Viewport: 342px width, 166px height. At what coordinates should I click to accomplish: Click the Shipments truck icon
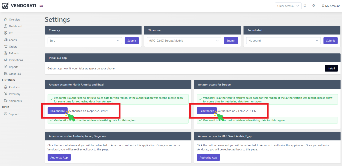pos(6,101)
